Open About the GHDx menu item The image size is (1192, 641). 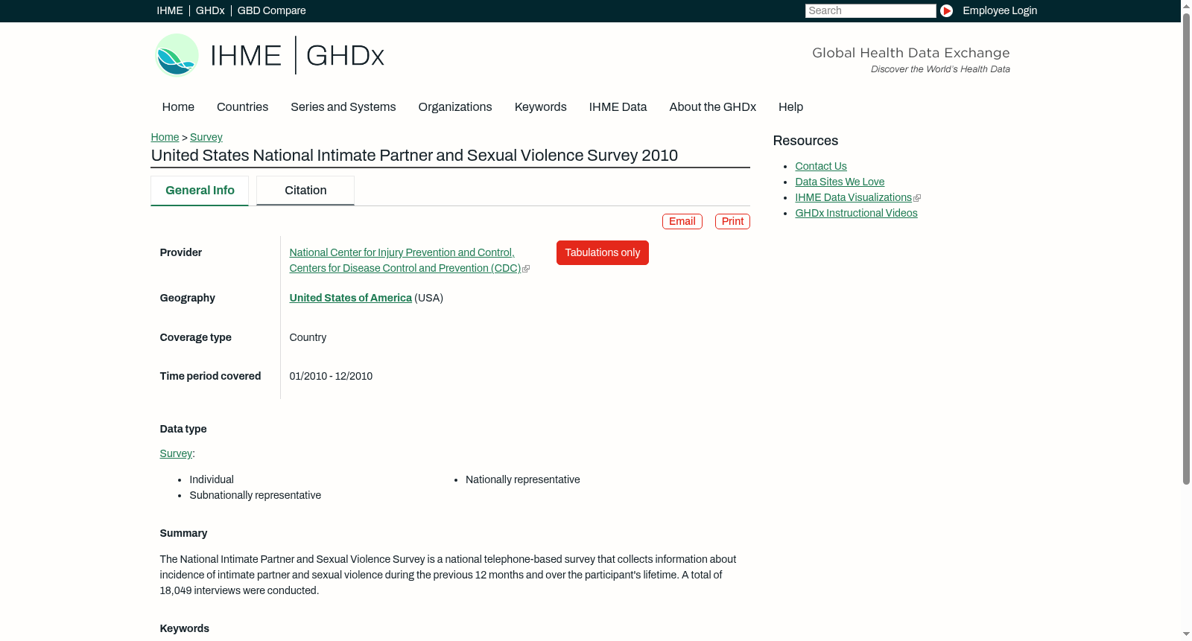[712, 106]
